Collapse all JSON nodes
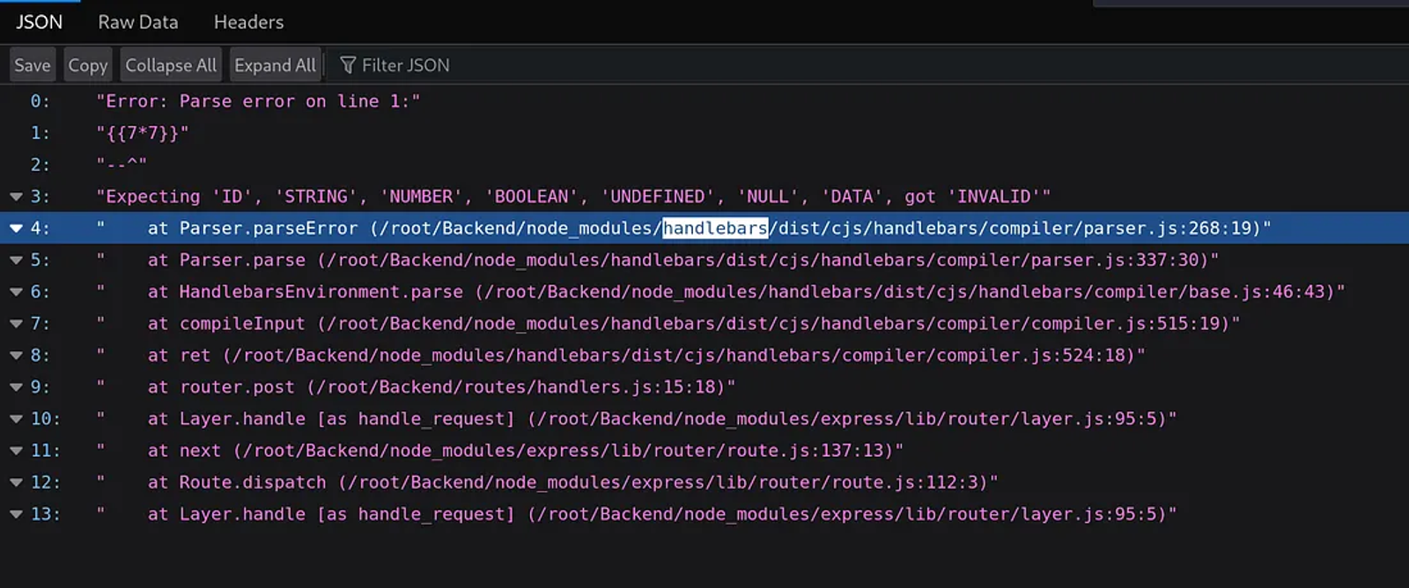 point(171,65)
